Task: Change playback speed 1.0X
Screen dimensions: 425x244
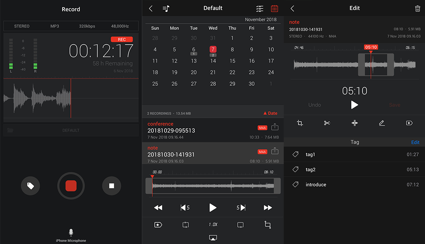Action: (213, 225)
